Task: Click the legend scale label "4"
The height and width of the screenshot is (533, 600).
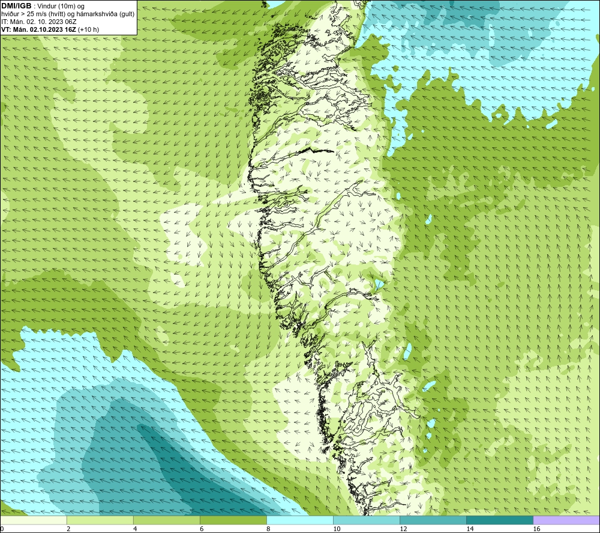Action: [135, 529]
